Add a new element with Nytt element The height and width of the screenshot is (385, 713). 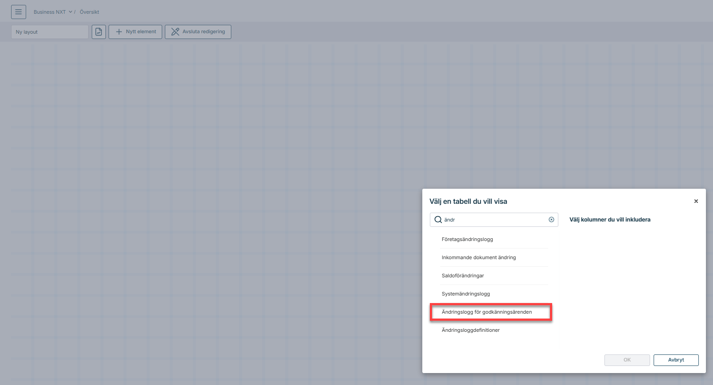(x=136, y=32)
